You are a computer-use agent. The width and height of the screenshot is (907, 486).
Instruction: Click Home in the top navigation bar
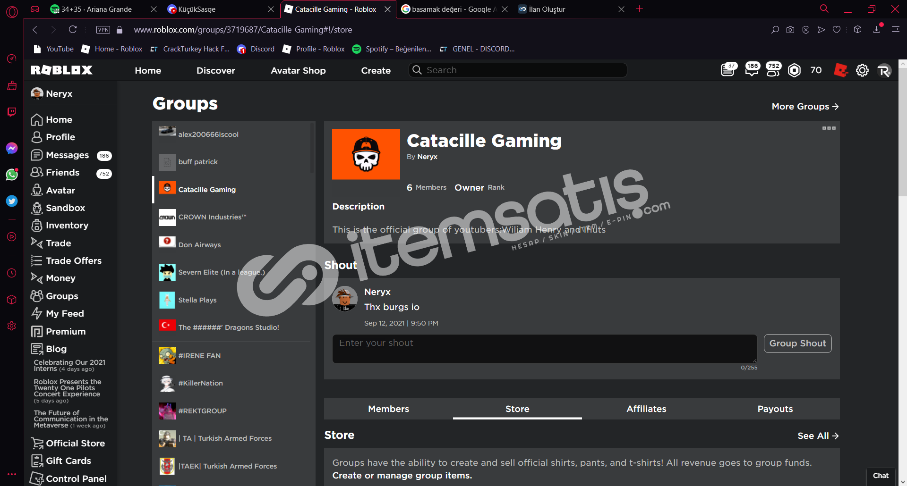coord(148,70)
